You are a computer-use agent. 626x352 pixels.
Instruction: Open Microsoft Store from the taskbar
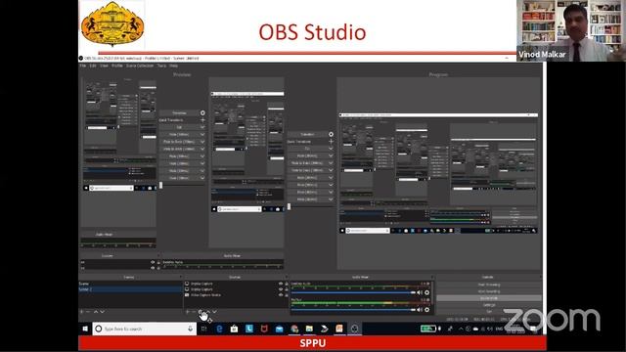[234, 329]
